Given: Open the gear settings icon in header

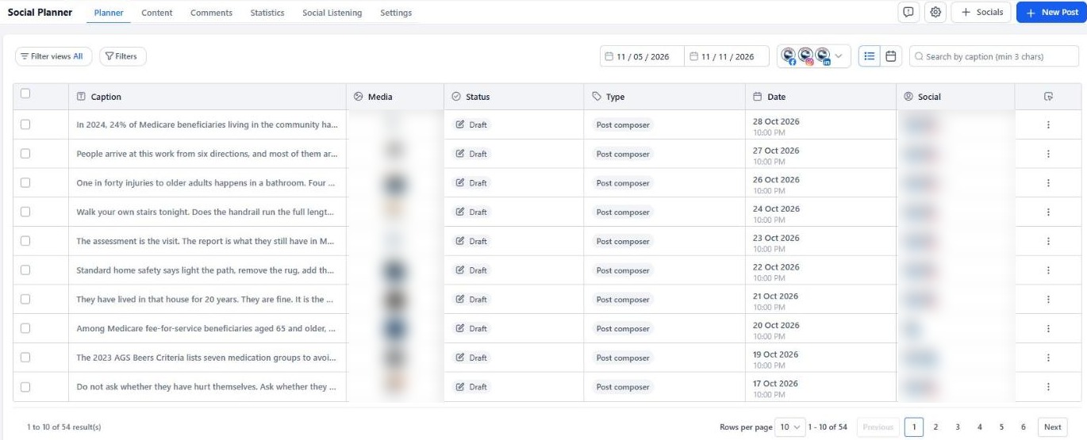Looking at the screenshot, I should [935, 13].
